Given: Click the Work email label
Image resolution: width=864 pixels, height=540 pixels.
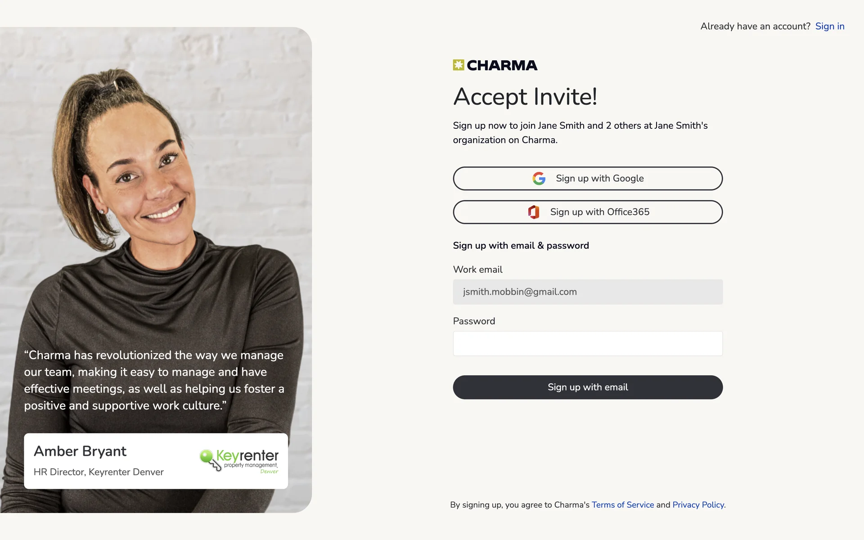Looking at the screenshot, I should (477, 270).
